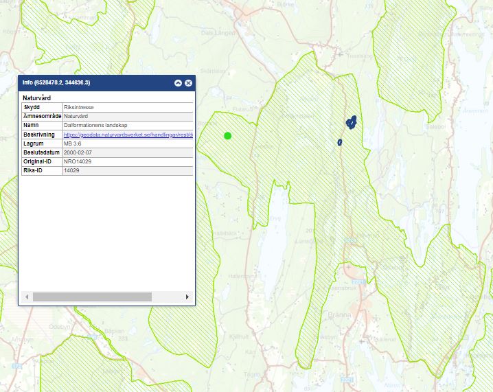Click the Riks-ID row label
Viewport: 493px width, 392px height.
click(34, 170)
